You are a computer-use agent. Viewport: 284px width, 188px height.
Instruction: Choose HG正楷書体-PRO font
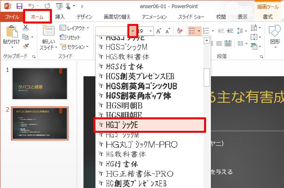pos(149,174)
